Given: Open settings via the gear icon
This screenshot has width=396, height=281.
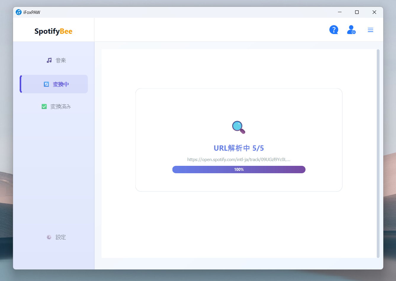Looking at the screenshot, I should click(49, 237).
